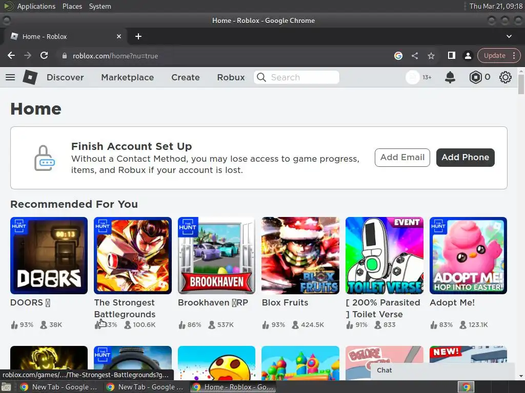Open the Marketplace page

pos(128,78)
